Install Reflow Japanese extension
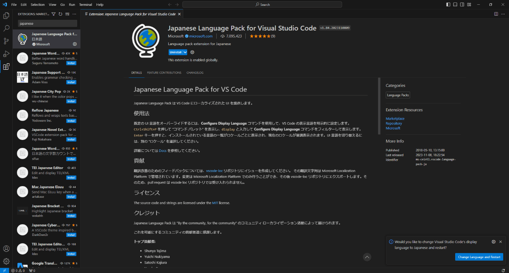This screenshot has width=509, height=273. [x=71, y=121]
